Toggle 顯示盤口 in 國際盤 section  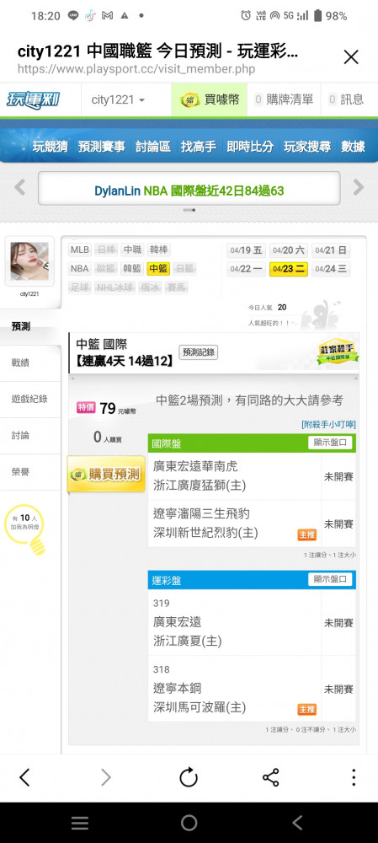point(330,443)
